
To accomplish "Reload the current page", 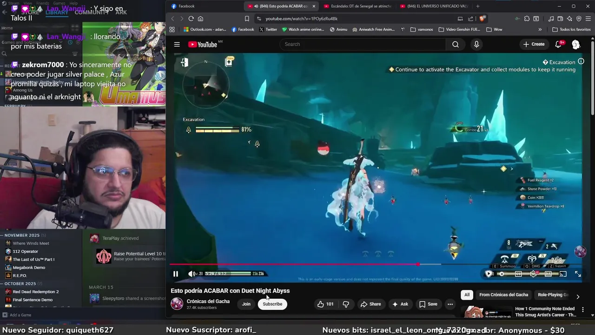I will point(191,19).
